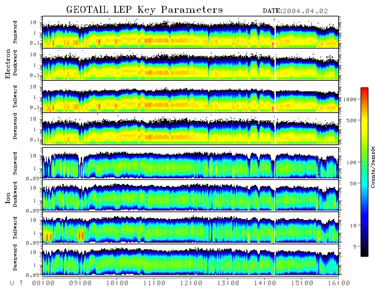This screenshot has width=375, height=289.
Task: Select the 12:00 time tick label
Action: click(191, 283)
